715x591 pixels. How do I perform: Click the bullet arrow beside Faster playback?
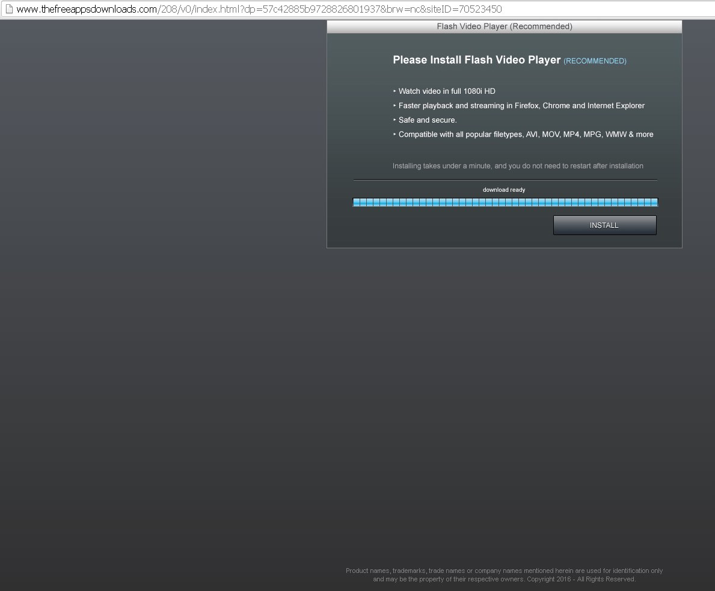(394, 106)
